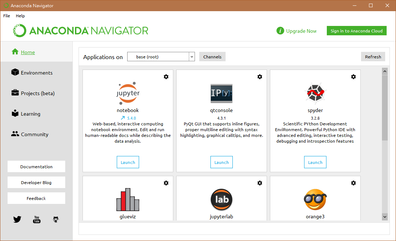Click the Jupyter notebook logo
This screenshot has width=396, height=241.
coord(128,93)
